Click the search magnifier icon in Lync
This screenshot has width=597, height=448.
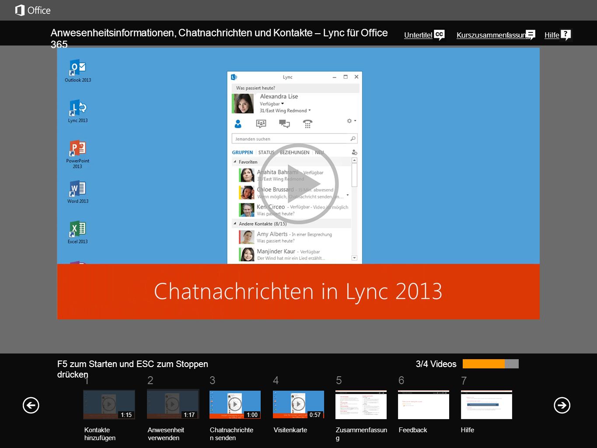tap(353, 139)
